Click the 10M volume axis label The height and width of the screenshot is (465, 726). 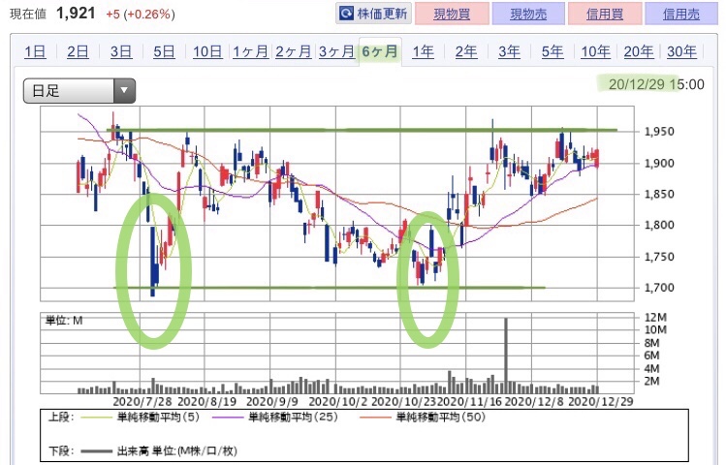click(x=655, y=330)
